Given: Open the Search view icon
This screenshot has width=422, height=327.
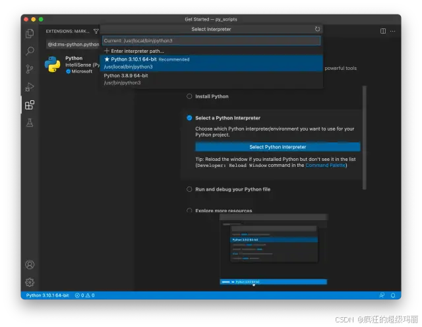Looking at the screenshot, I should click(x=30, y=51).
